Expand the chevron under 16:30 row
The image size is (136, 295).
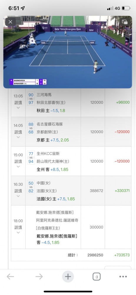(18, 196)
